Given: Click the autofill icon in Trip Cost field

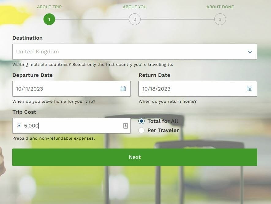Looking at the screenshot, I should click(126, 126).
